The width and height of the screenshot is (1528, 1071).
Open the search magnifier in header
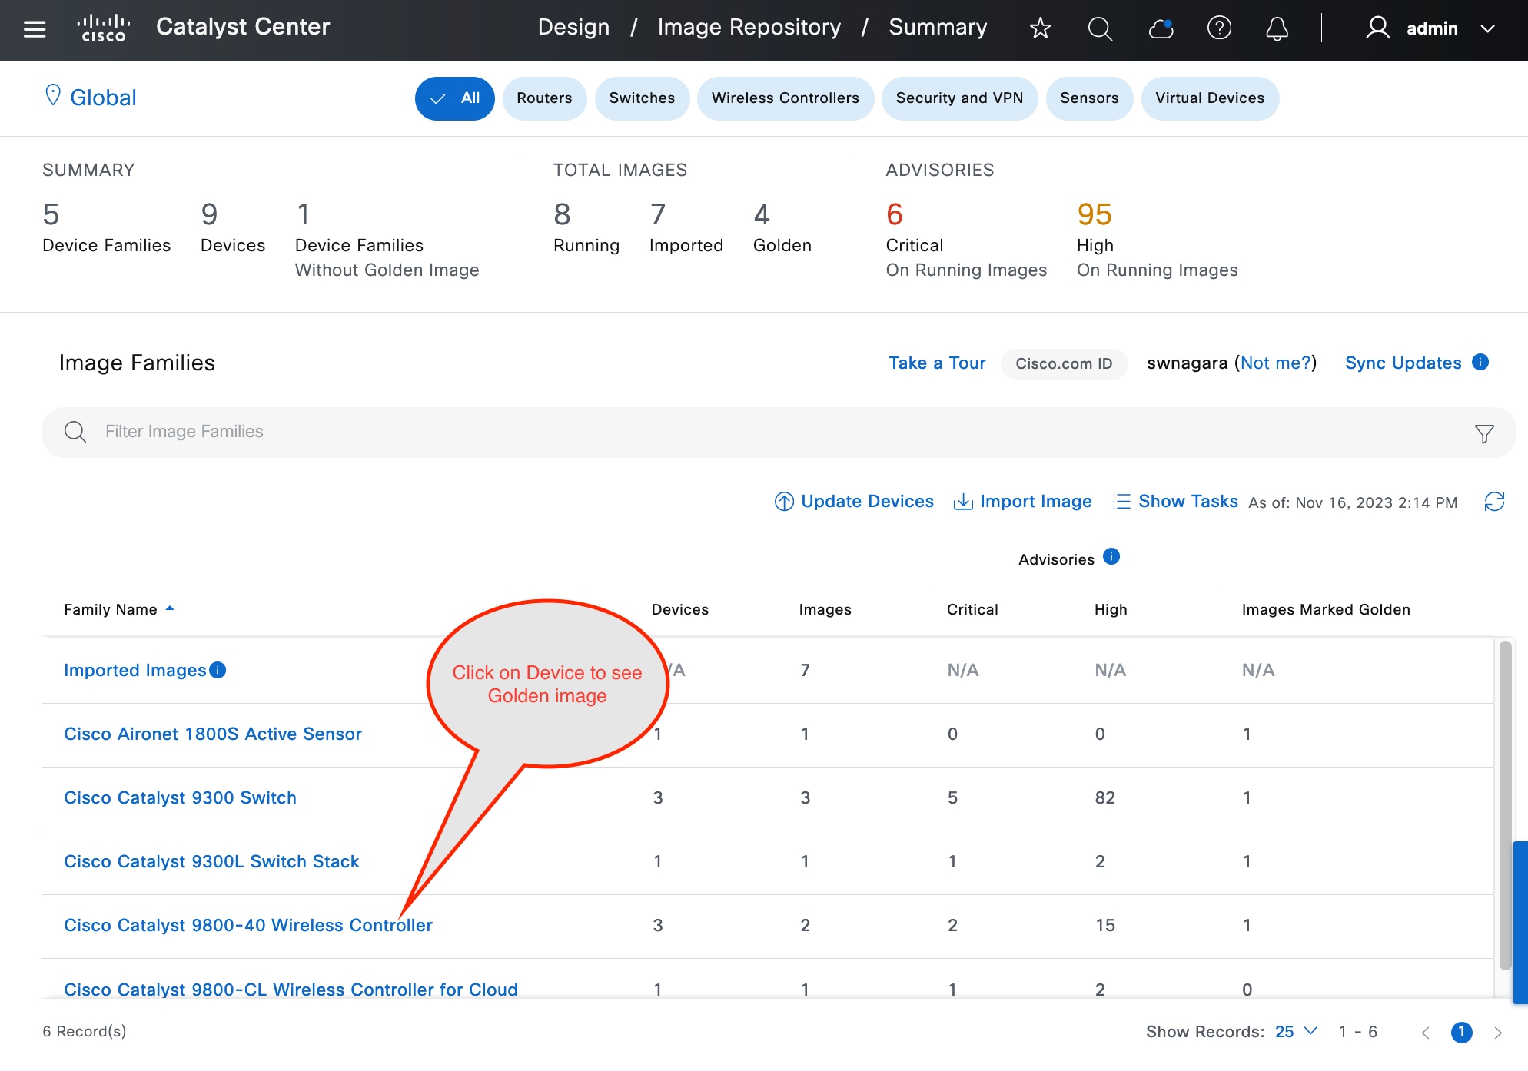[x=1100, y=28]
